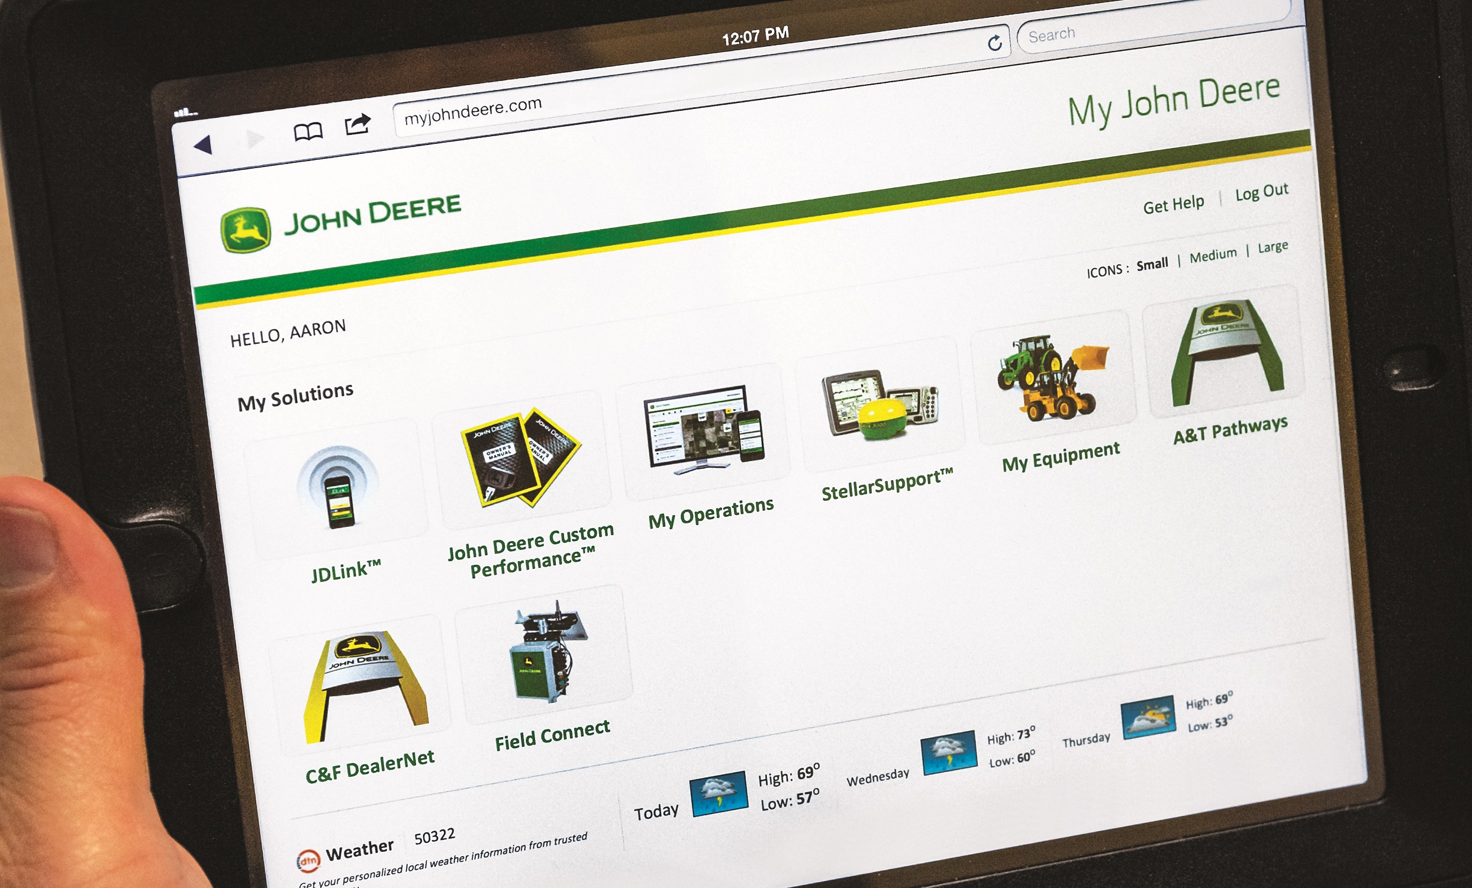Screen dimensions: 1472x888
Task: Click the browser Search field
Action: 1153,25
